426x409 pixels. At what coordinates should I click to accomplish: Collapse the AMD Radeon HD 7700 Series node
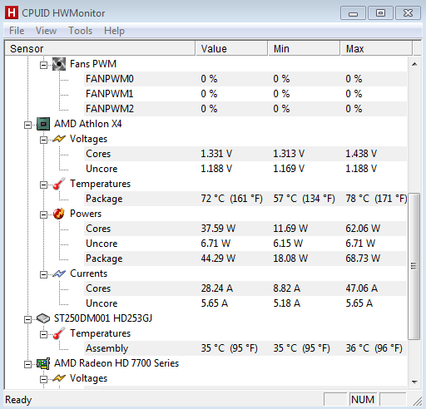[27, 365]
